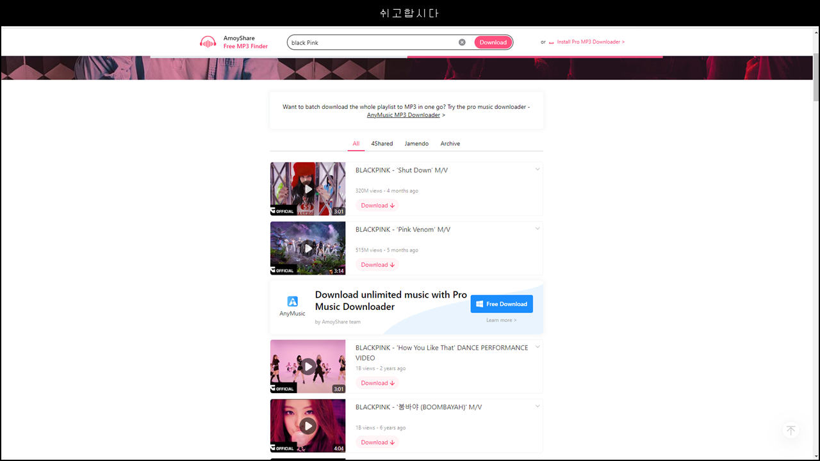Screen dimensions: 820x461
Task: Play the 'How You Like That' thumbnail
Action: 307,366
